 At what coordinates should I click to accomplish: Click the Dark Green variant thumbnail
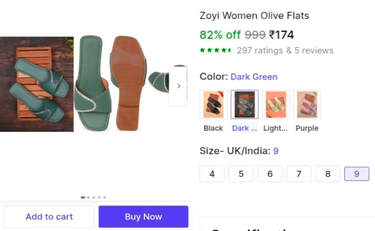coord(244,104)
